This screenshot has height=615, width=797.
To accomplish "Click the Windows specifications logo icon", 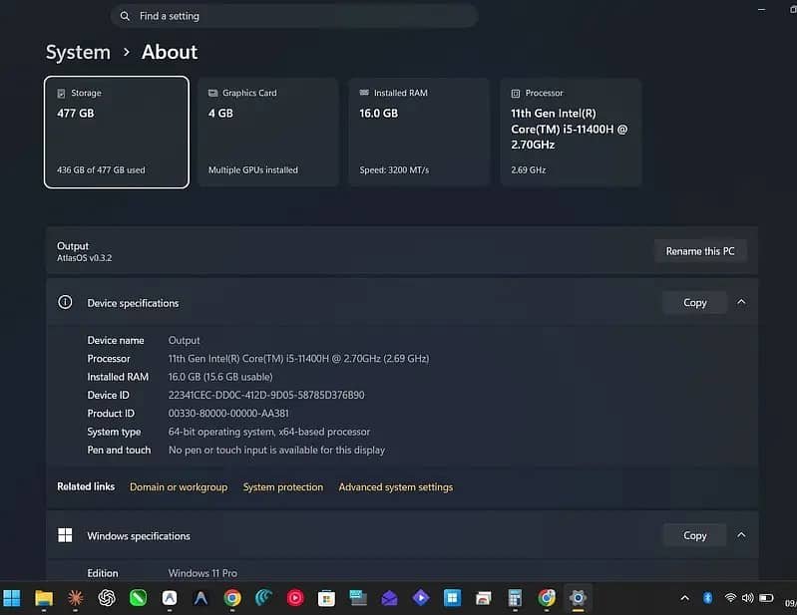I will coord(65,535).
